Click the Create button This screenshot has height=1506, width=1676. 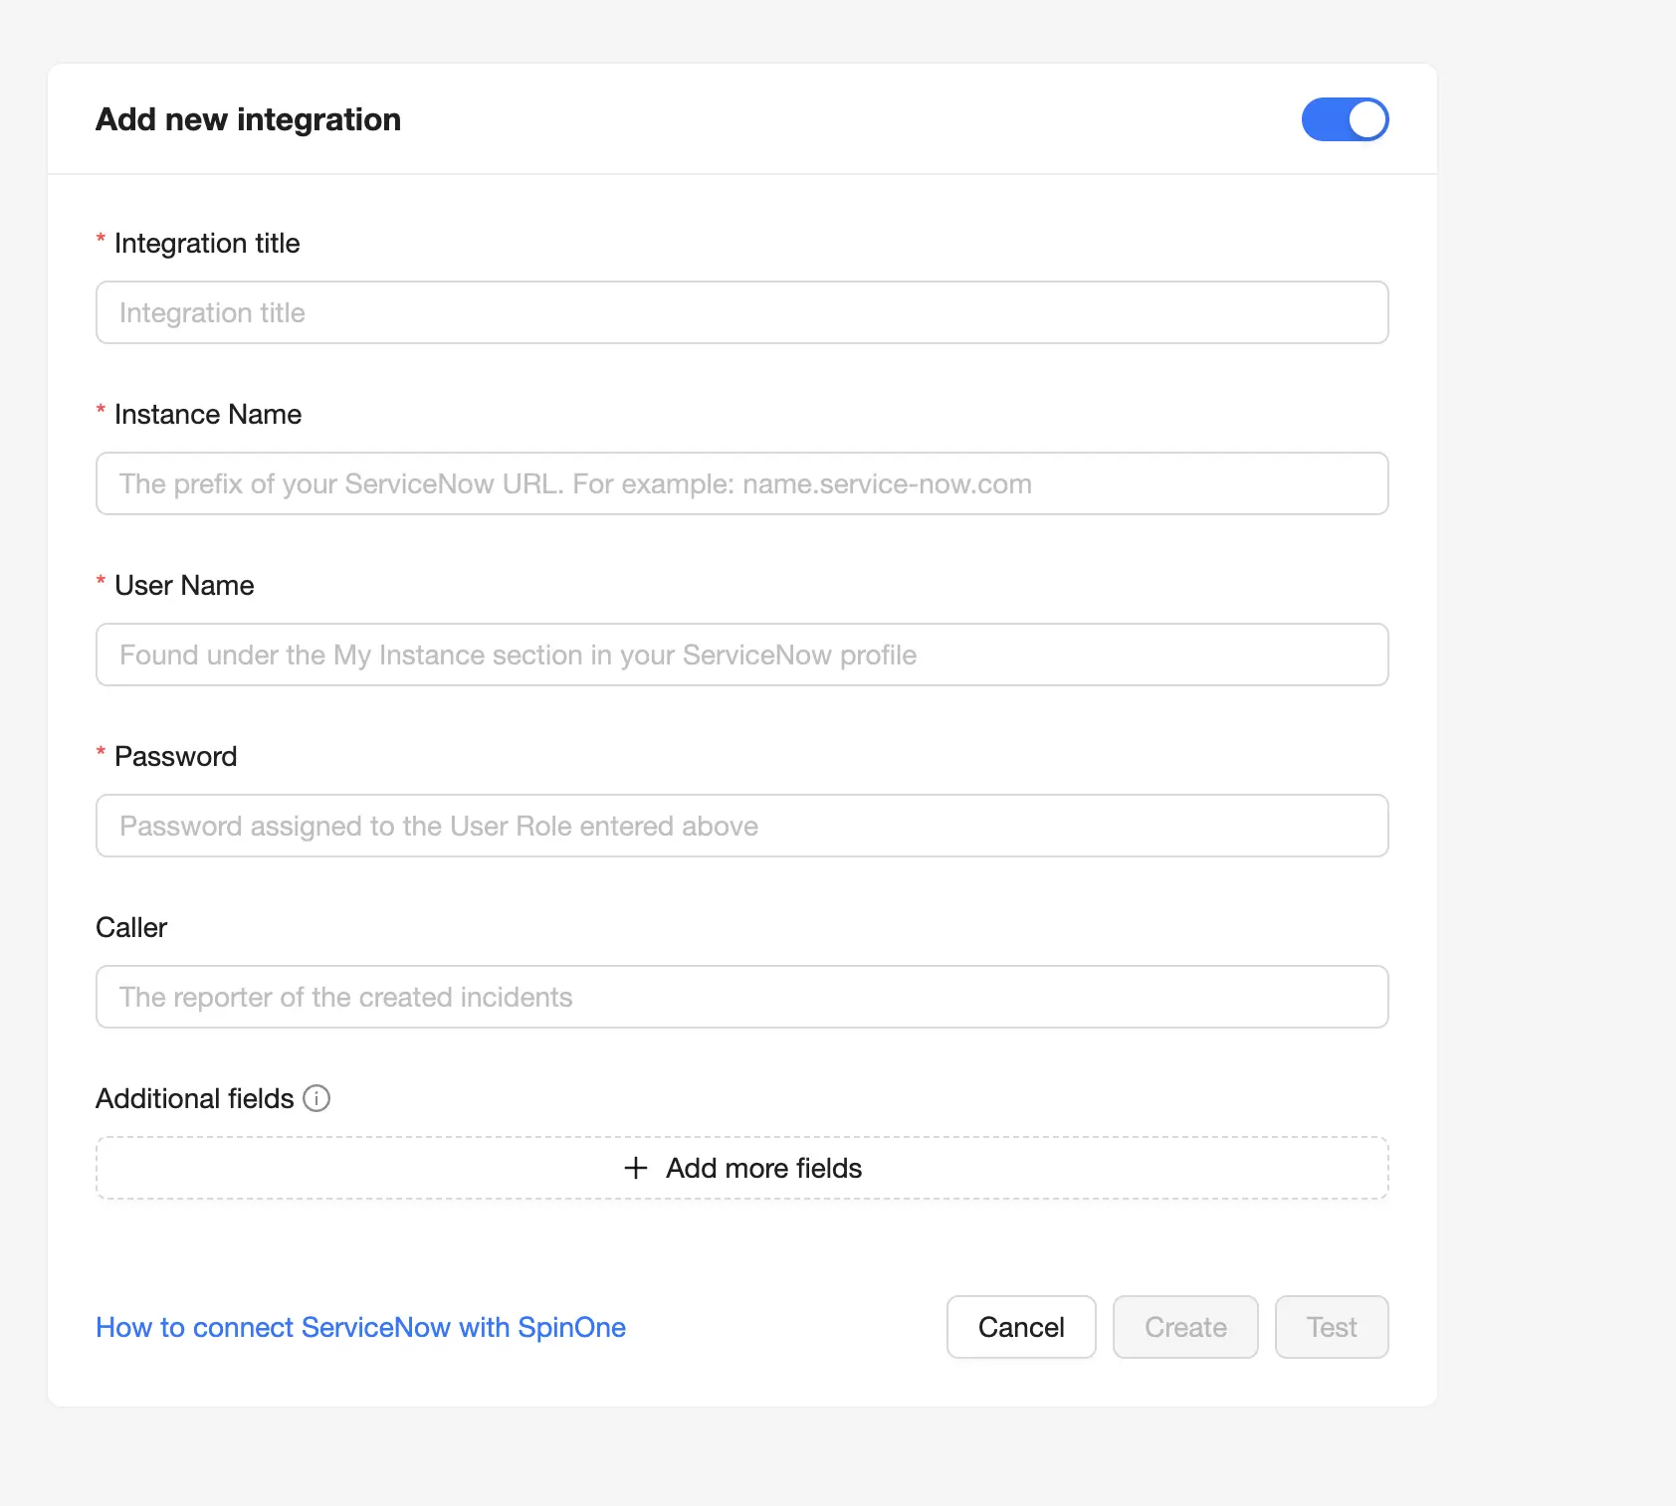click(x=1184, y=1327)
